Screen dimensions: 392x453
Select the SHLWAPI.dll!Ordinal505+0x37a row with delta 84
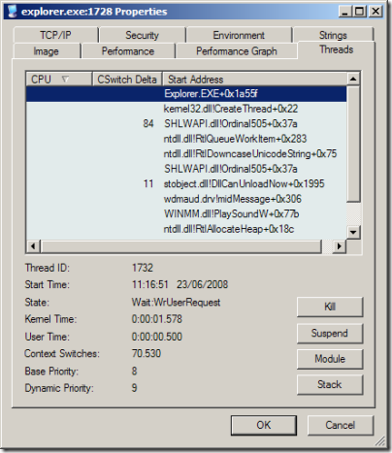click(x=186, y=124)
